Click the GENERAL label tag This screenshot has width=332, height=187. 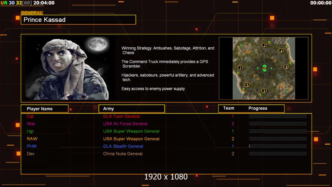click(x=32, y=13)
